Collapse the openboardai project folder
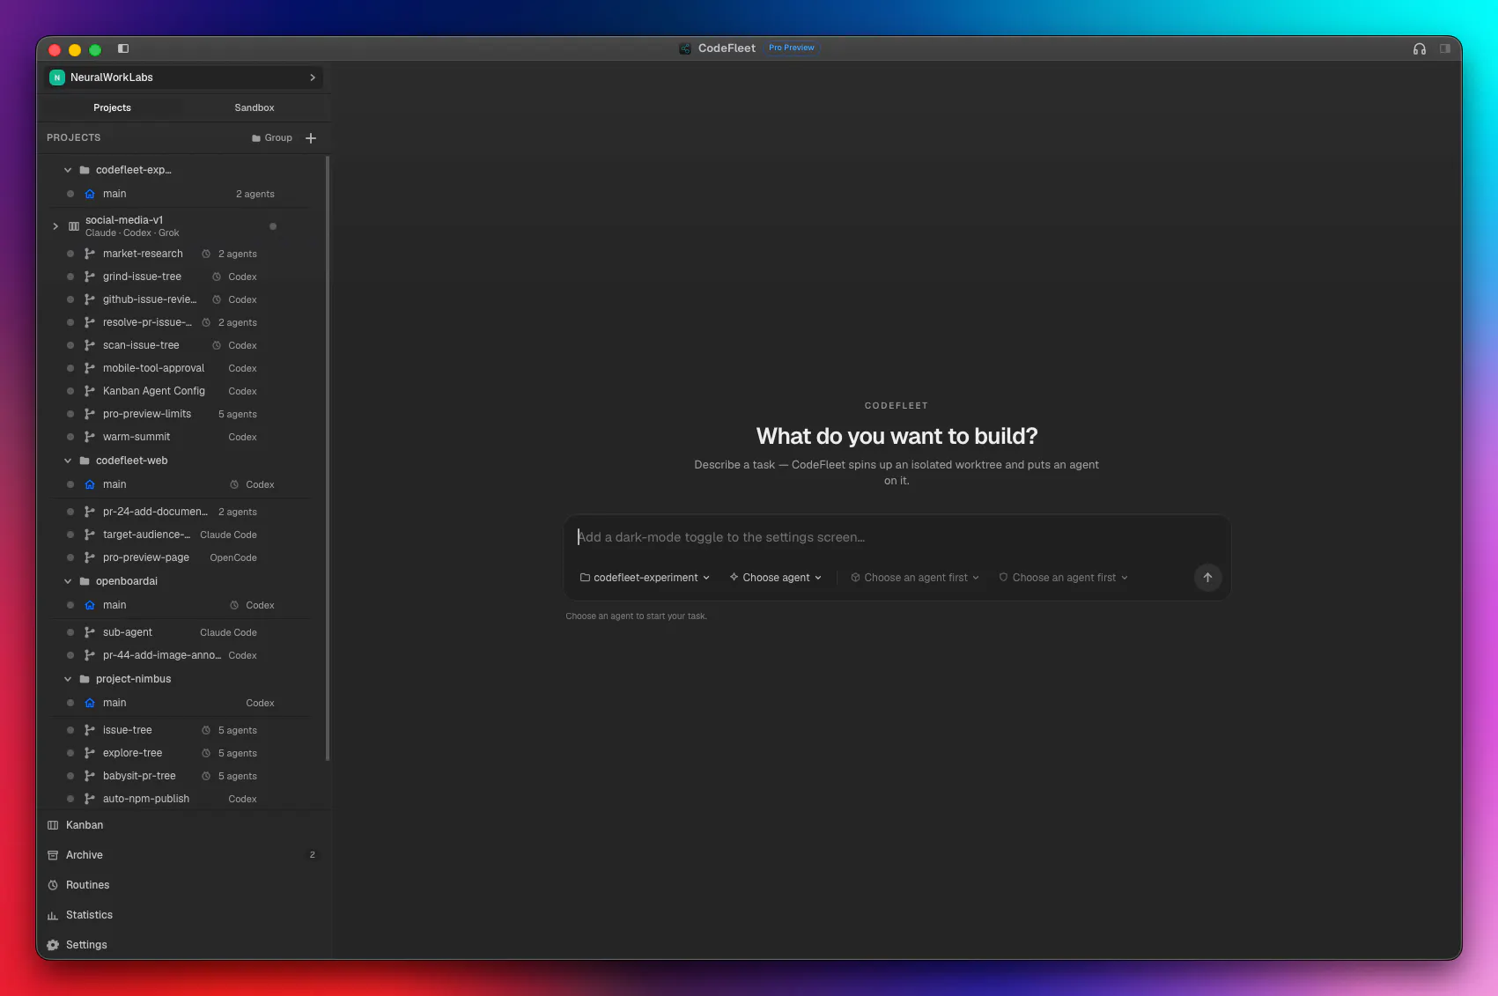Image resolution: width=1498 pixels, height=996 pixels. click(x=68, y=581)
